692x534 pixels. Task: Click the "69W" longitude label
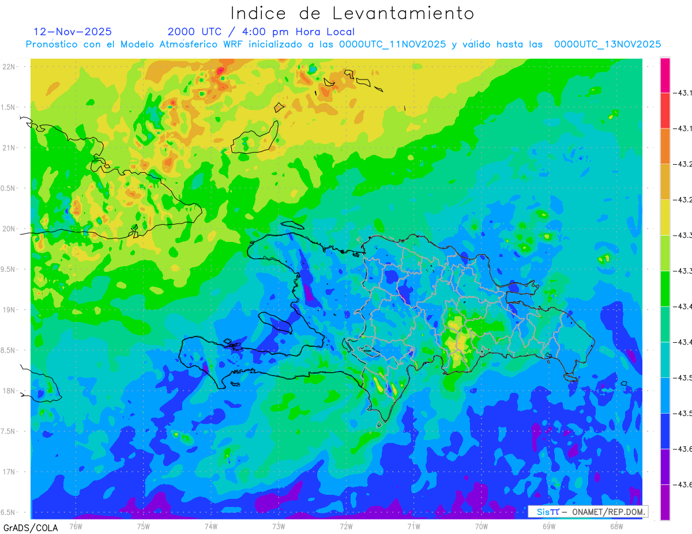(x=549, y=526)
